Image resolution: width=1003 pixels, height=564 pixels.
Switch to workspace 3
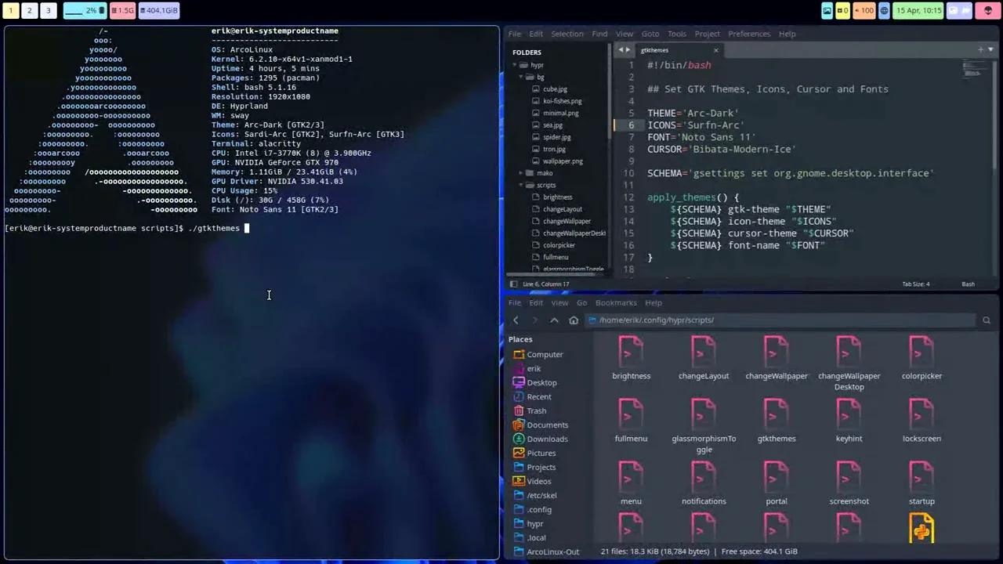[x=48, y=10]
